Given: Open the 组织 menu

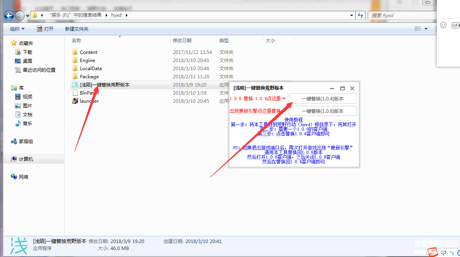Looking at the screenshot, I should pos(17,29).
